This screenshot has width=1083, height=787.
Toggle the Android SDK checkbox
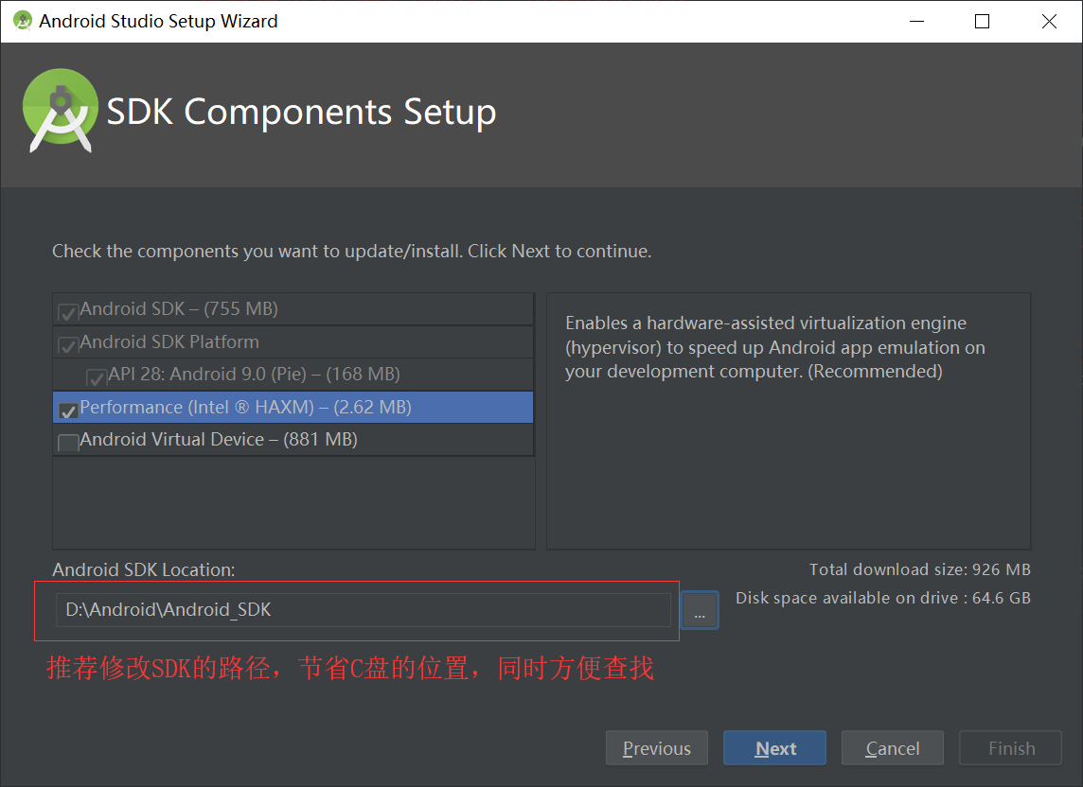68,313
